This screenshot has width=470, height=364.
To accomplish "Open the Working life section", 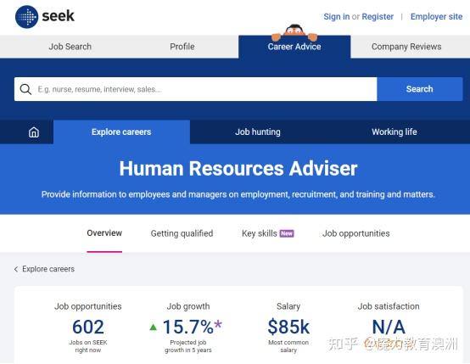I will pyautogui.click(x=394, y=132).
